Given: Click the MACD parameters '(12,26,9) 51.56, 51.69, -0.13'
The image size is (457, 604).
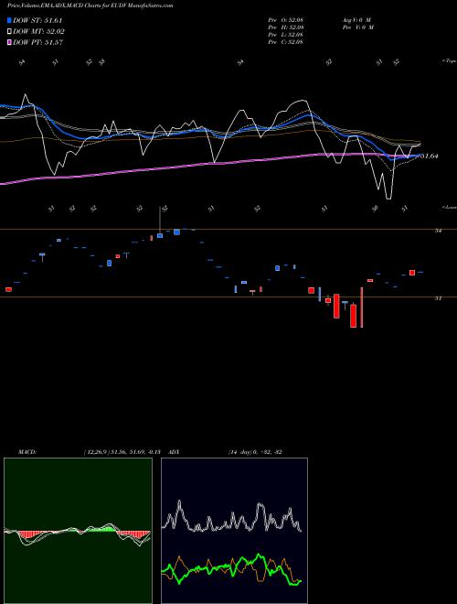Looking at the screenshot, I should pyautogui.click(x=122, y=452).
